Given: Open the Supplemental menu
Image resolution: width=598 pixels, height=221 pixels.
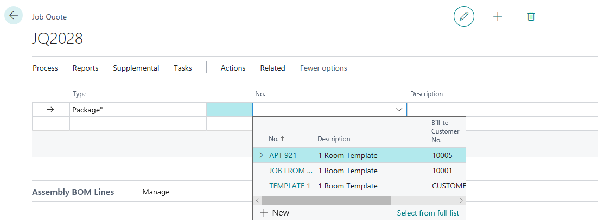Looking at the screenshot, I should (136, 68).
